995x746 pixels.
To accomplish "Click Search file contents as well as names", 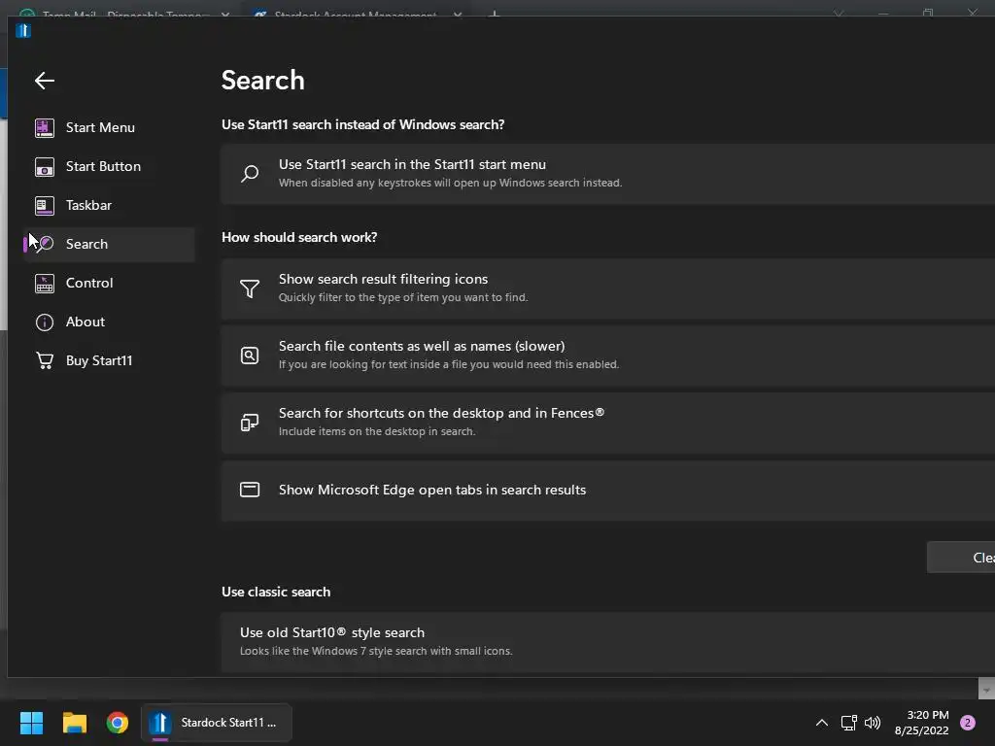I will coord(608,356).
